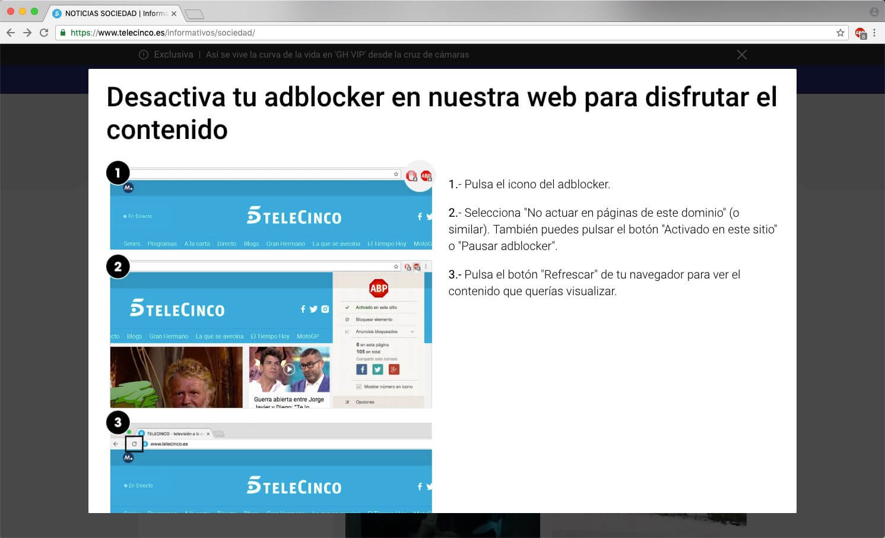This screenshot has width=885, height=538.
Task: Click the browser back arrow
Action: (11, 33)
